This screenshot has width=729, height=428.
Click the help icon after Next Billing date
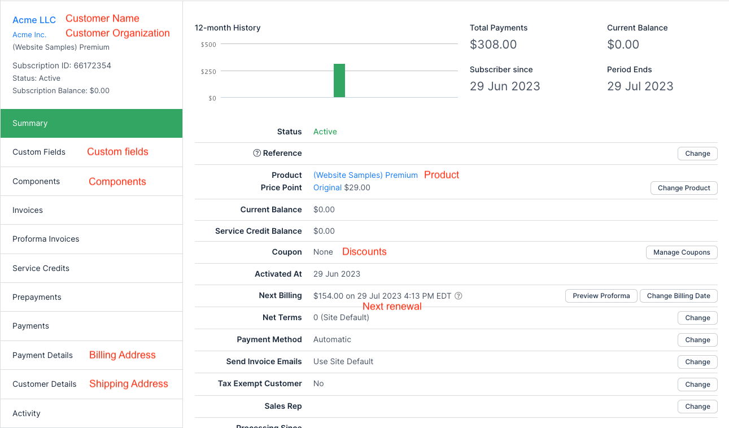[459, 295]
